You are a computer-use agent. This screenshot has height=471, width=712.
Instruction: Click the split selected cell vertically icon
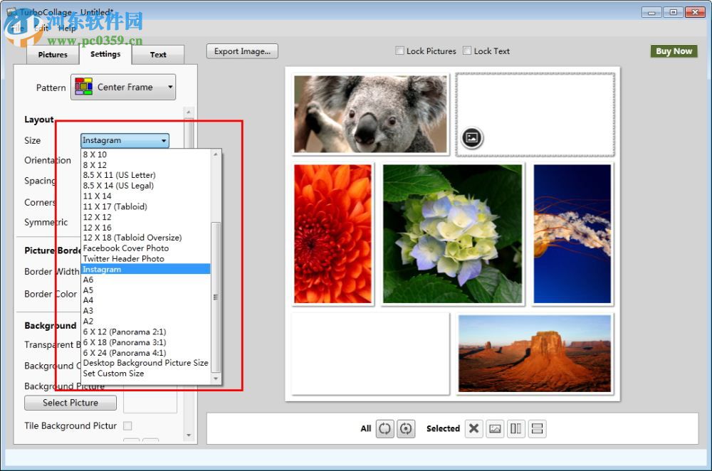[x=516, y=428]
